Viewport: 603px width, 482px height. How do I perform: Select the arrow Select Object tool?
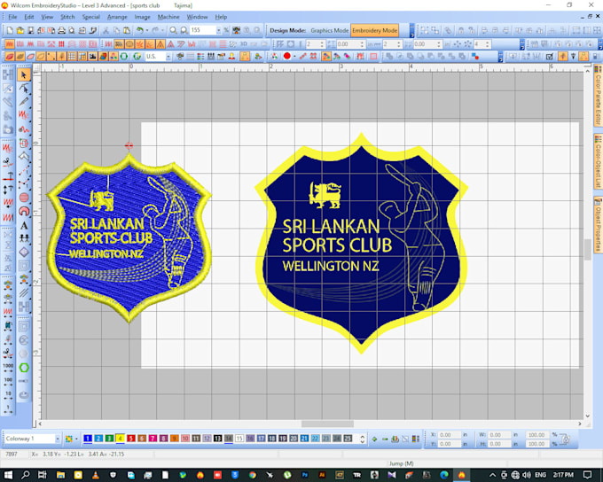point(24,75)
